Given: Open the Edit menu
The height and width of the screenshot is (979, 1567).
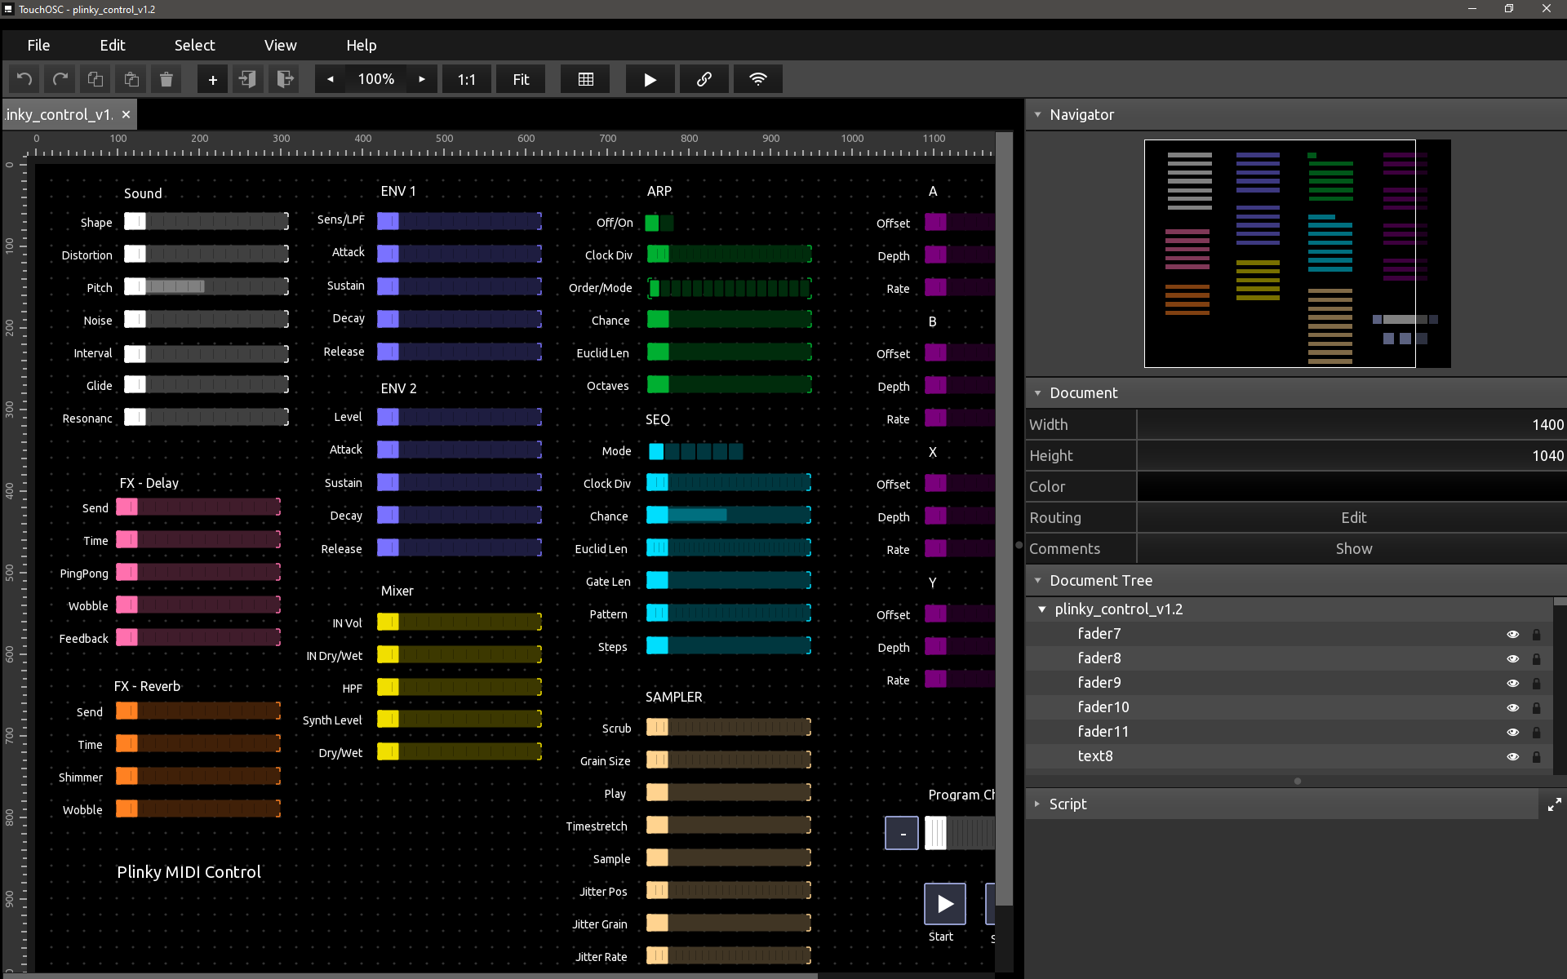Looking at the screenshot, I should [113, 46].
